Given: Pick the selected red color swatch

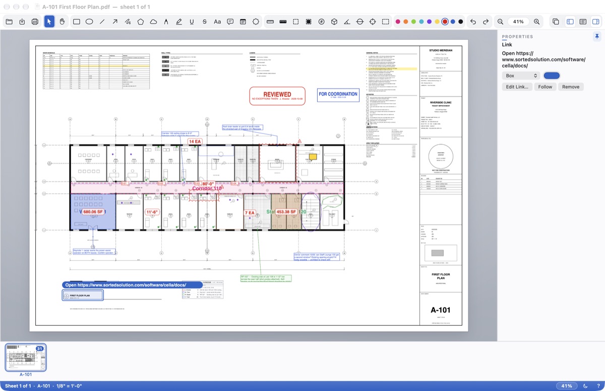Looking at the screenshot, I should pyautogui.click(x=445, y=22).
